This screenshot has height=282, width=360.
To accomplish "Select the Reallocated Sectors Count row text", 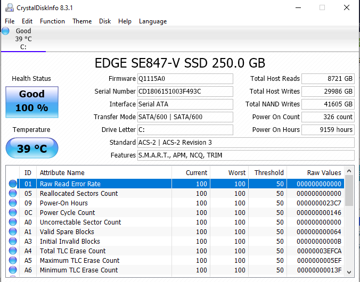I will [x=79, y=194].
